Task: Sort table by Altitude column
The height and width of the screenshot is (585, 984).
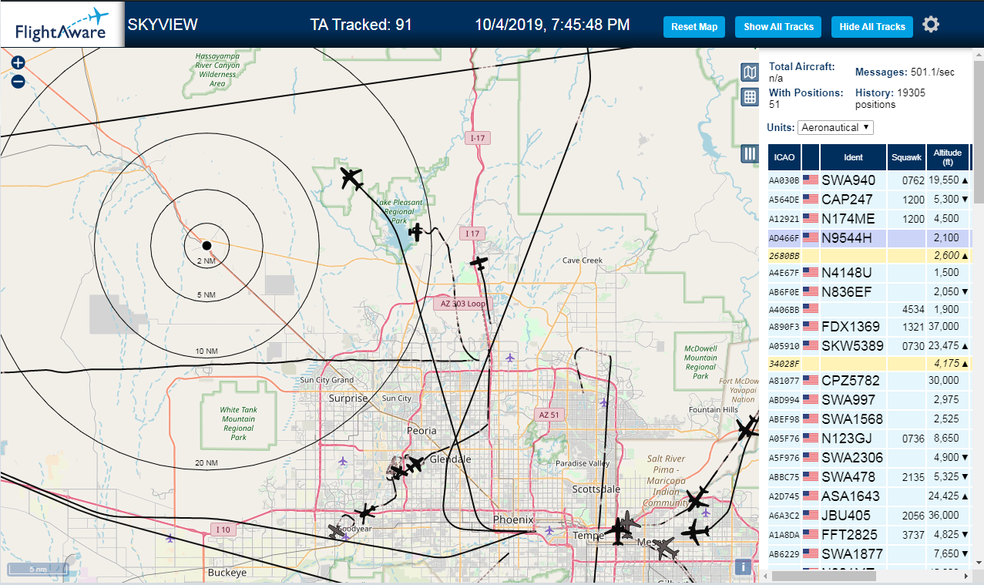Action: pos(947,157)
